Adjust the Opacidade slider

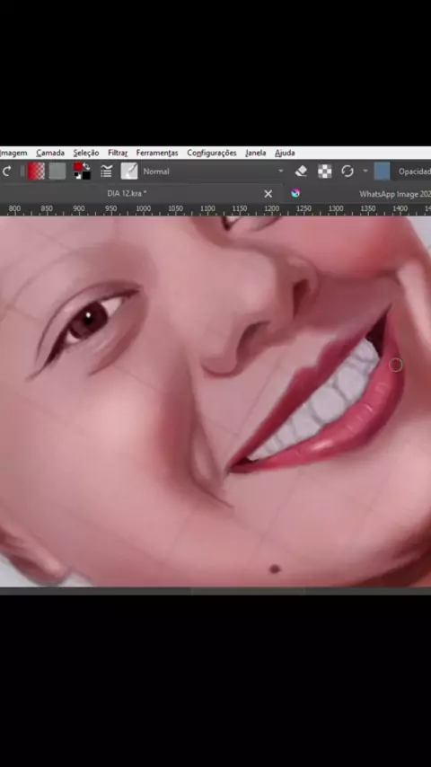(412, 172)
